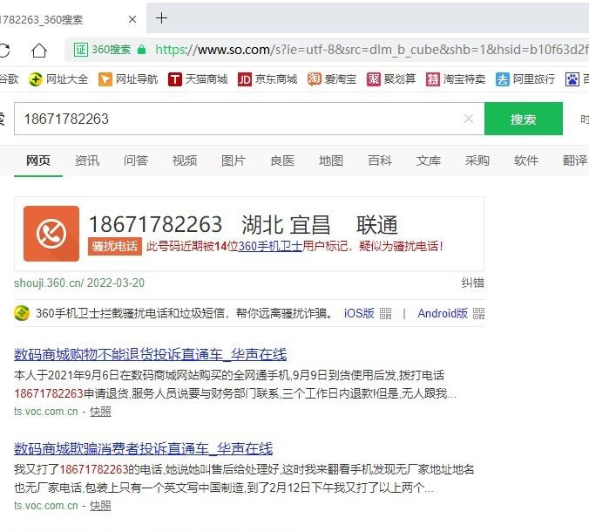Open 爱淘宝 bookmark
The width and height of the screenshot is (589, 532).
point(332,79)
